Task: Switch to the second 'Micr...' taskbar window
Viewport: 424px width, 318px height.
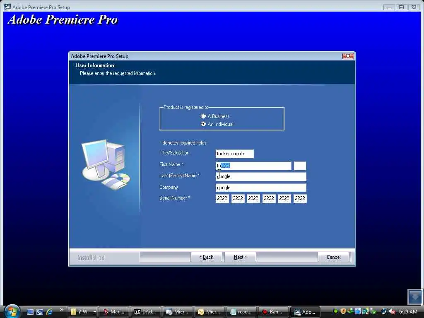Action: (209, 312)
